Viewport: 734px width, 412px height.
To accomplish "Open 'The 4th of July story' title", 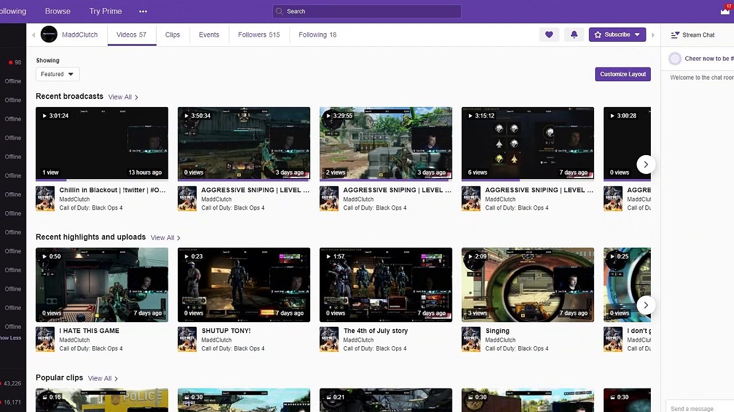I will pyautogui.click(x=376, y=331).
